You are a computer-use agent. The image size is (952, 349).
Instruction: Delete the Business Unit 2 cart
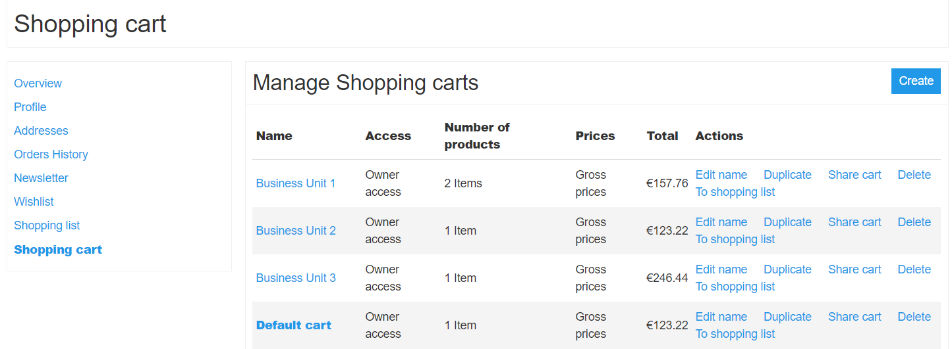coord(914,222)
